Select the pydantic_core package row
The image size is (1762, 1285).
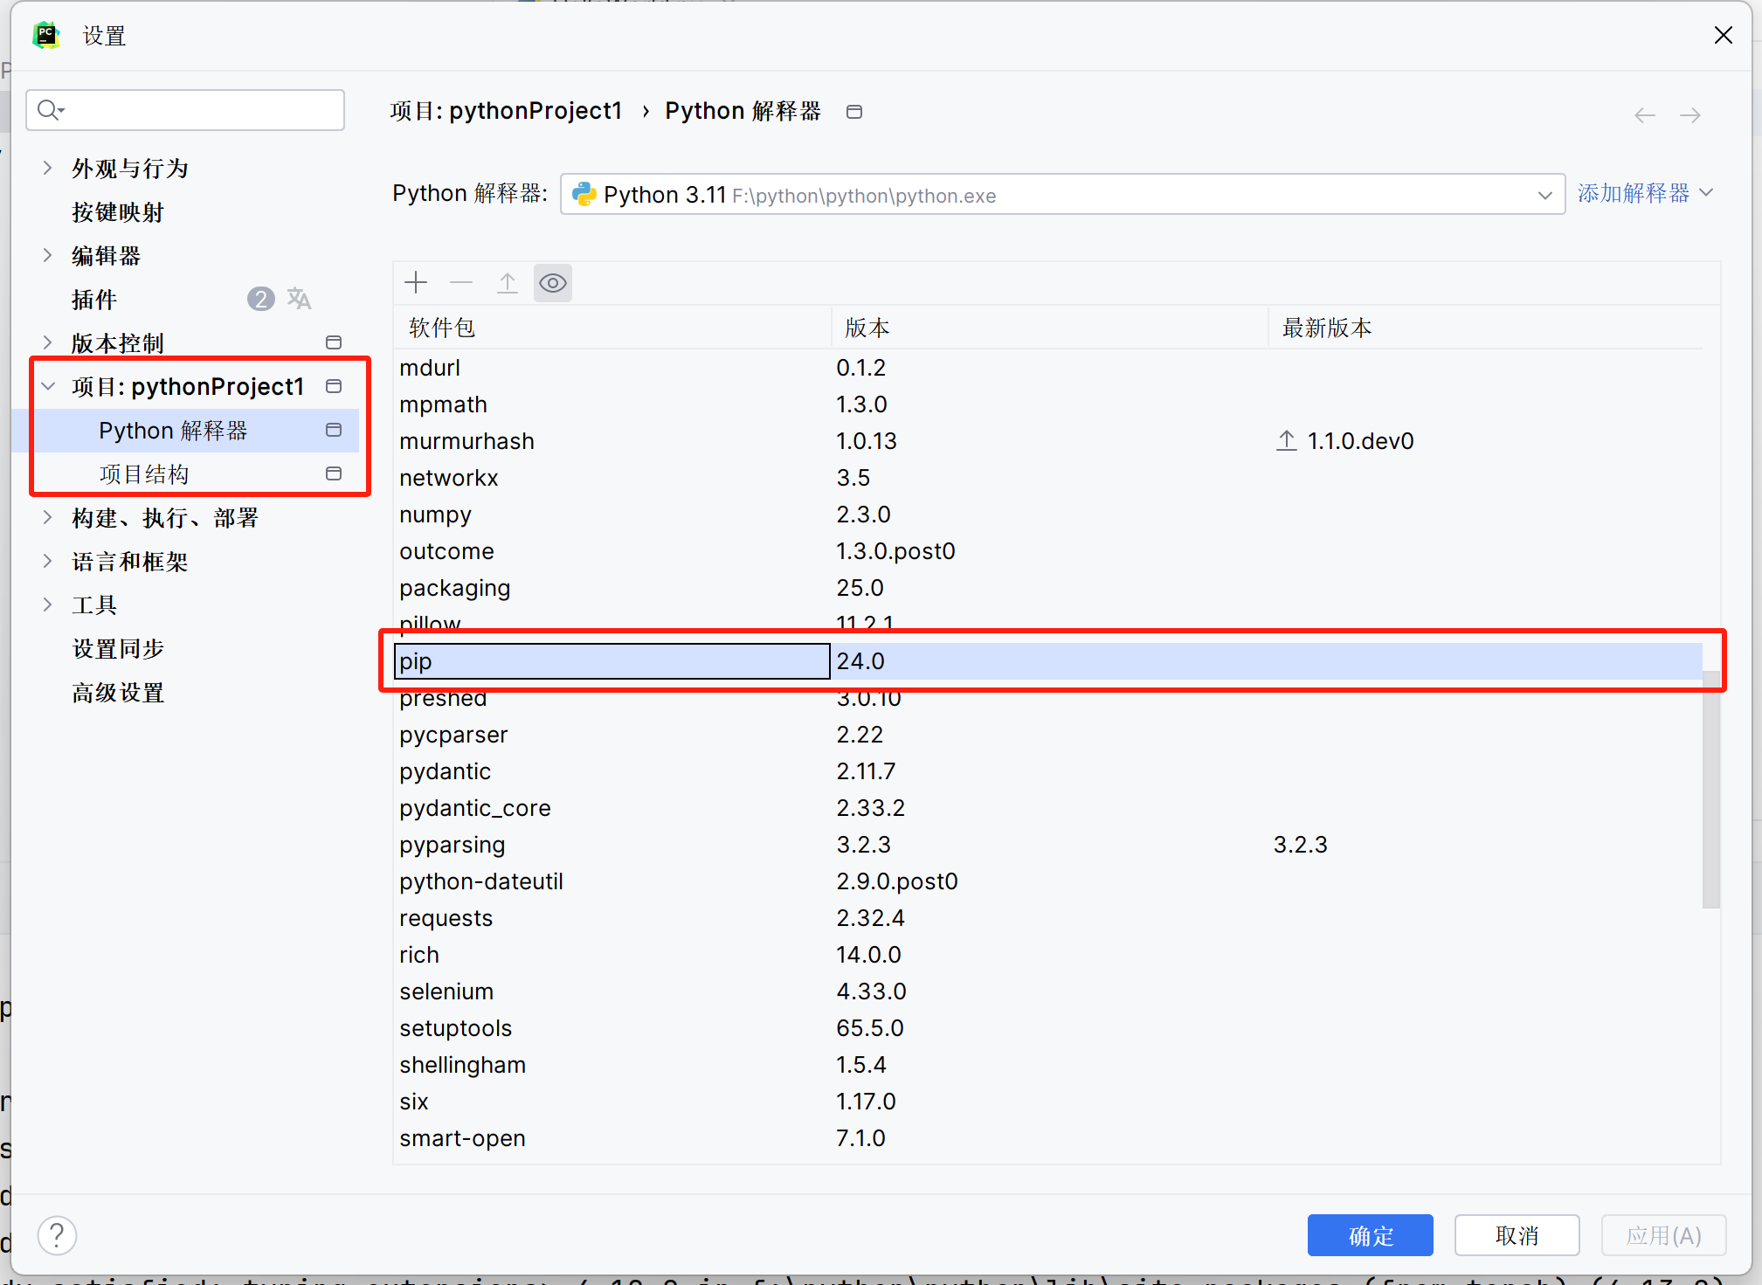[1048, 807]
